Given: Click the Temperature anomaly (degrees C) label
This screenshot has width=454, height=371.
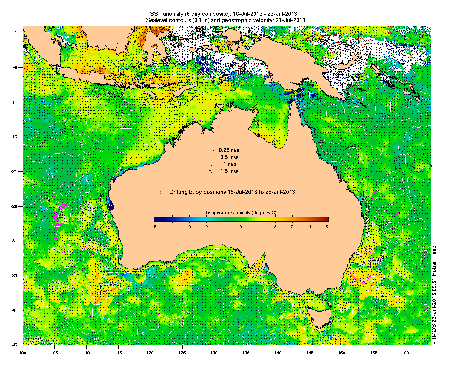Looking at the screenshot, I should [241, 213].
